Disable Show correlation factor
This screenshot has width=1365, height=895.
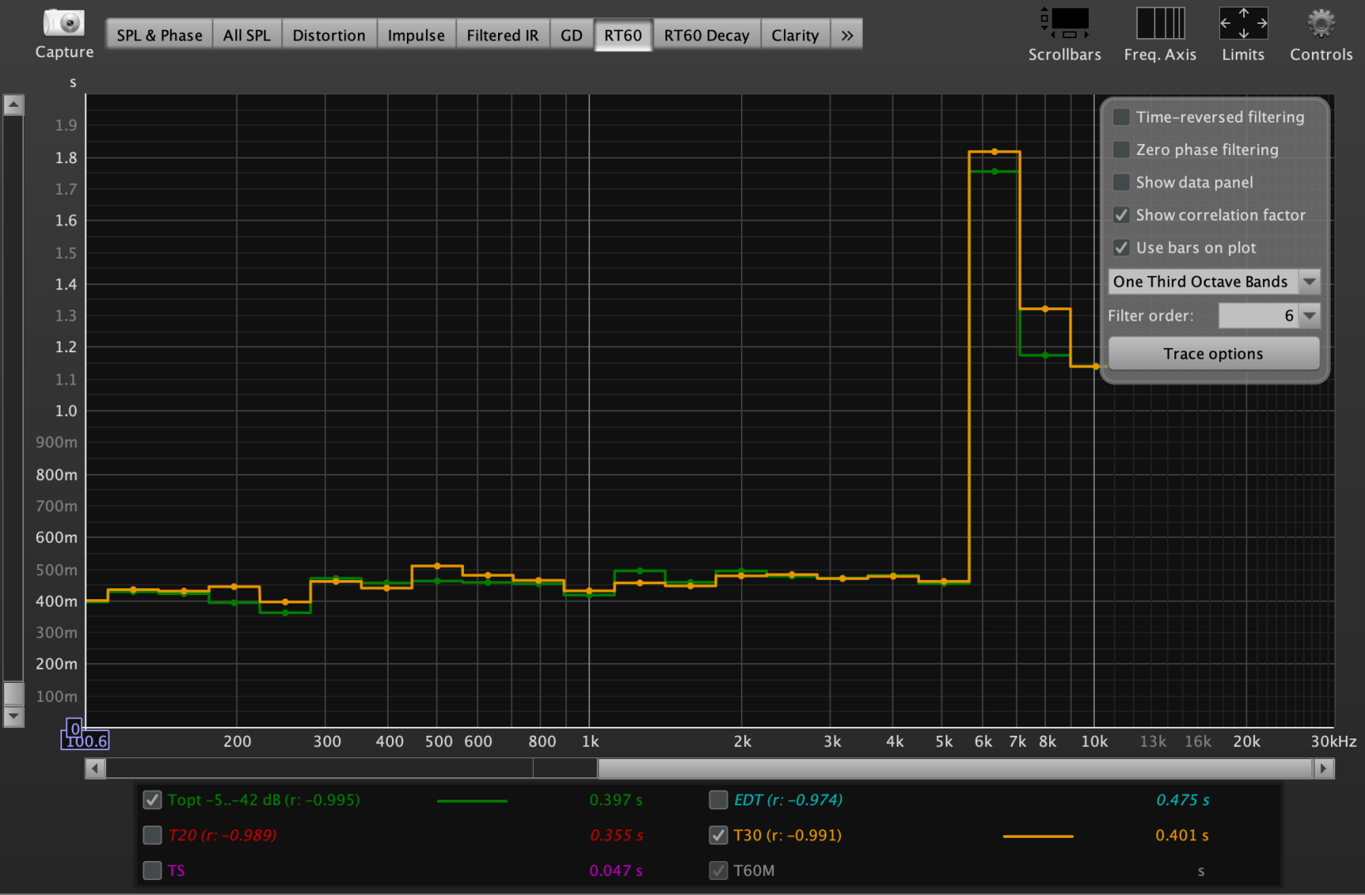[x=1121, y=215]
